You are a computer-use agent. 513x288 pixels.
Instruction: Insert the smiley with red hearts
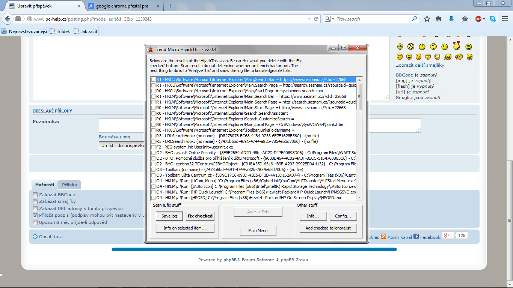[457, 46]
